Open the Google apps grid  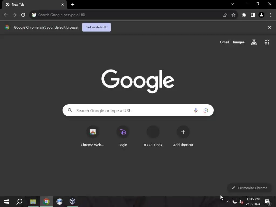pyautogui.click(x=267, y=42)
